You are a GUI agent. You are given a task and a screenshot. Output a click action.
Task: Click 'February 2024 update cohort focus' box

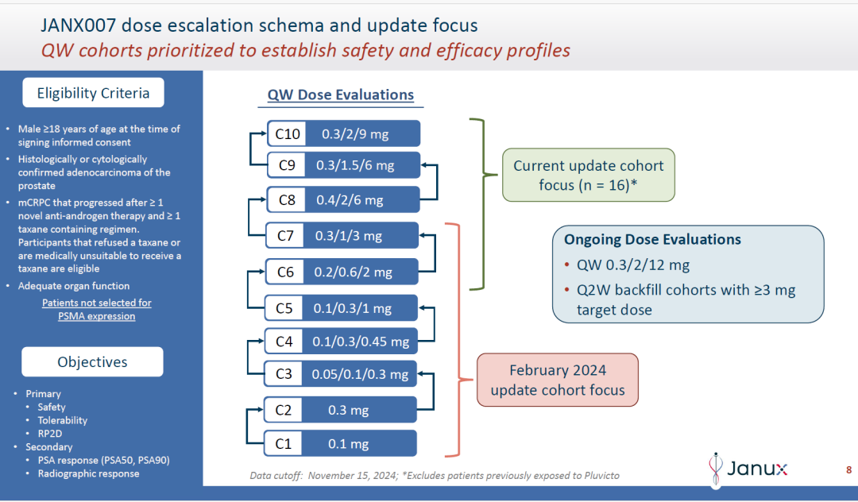coord(558,380)
